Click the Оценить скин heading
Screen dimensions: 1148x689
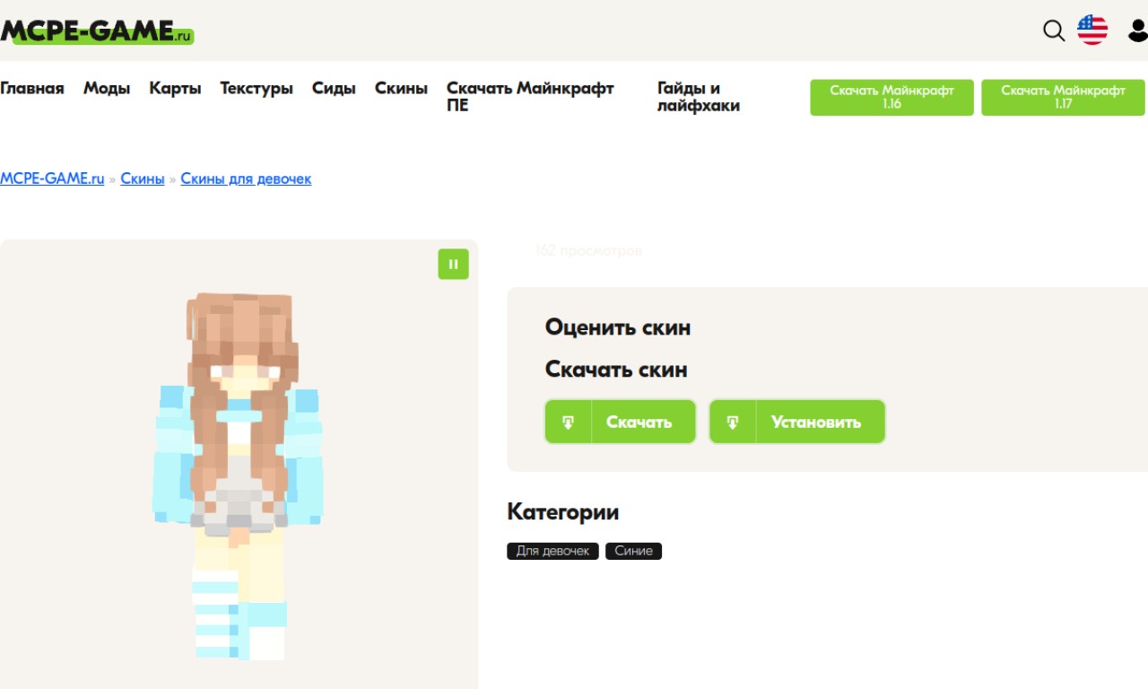[x=618, y=327]
